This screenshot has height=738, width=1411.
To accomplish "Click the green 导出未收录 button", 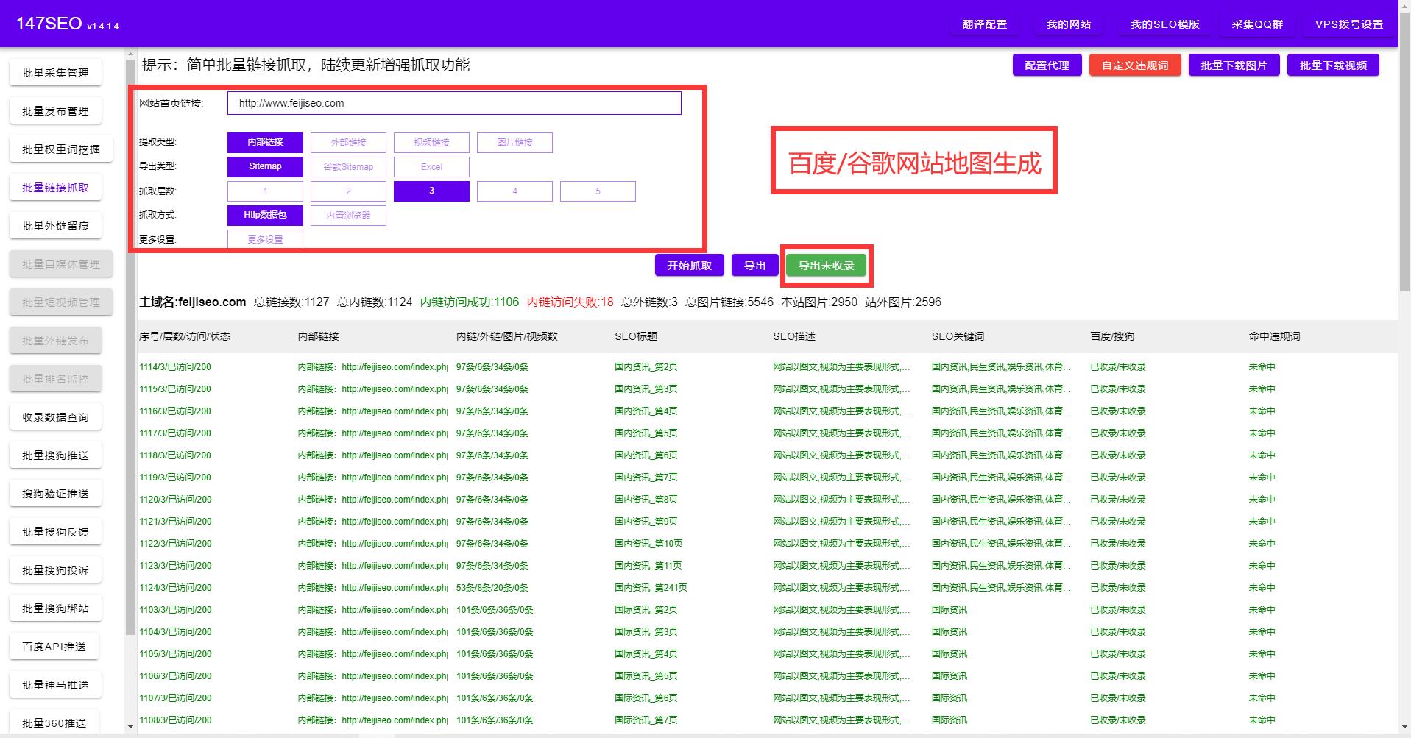I will coord(826,266).
